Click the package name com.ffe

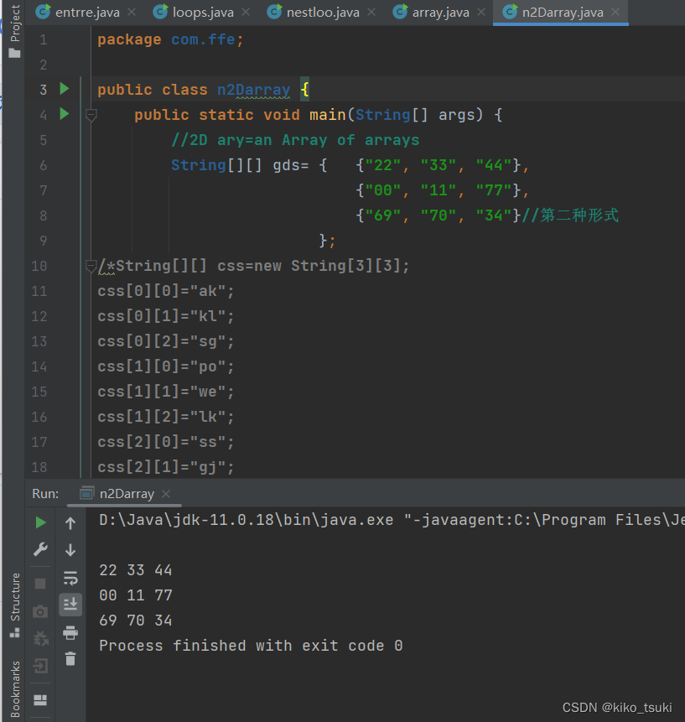pos(203,39)
